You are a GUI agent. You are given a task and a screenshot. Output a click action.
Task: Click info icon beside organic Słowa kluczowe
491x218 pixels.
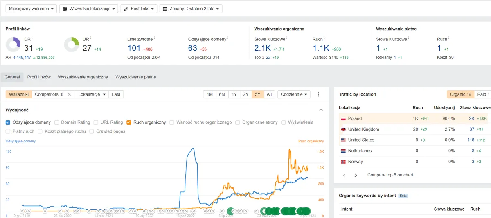pyautogui.click(x=287, y=38)
